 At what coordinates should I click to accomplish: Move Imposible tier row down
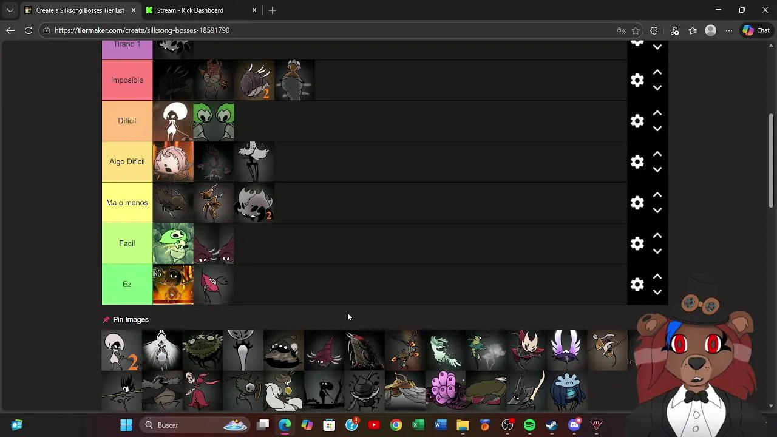point(657,88)
